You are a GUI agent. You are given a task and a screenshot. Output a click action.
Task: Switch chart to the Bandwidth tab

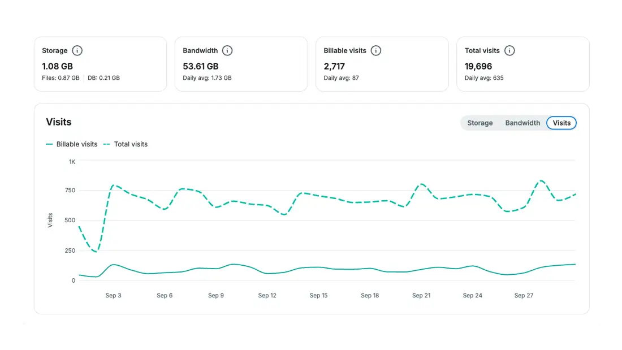coord(522,123)
